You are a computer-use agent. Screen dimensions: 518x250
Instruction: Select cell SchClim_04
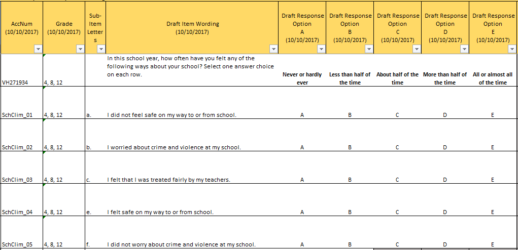21,199
